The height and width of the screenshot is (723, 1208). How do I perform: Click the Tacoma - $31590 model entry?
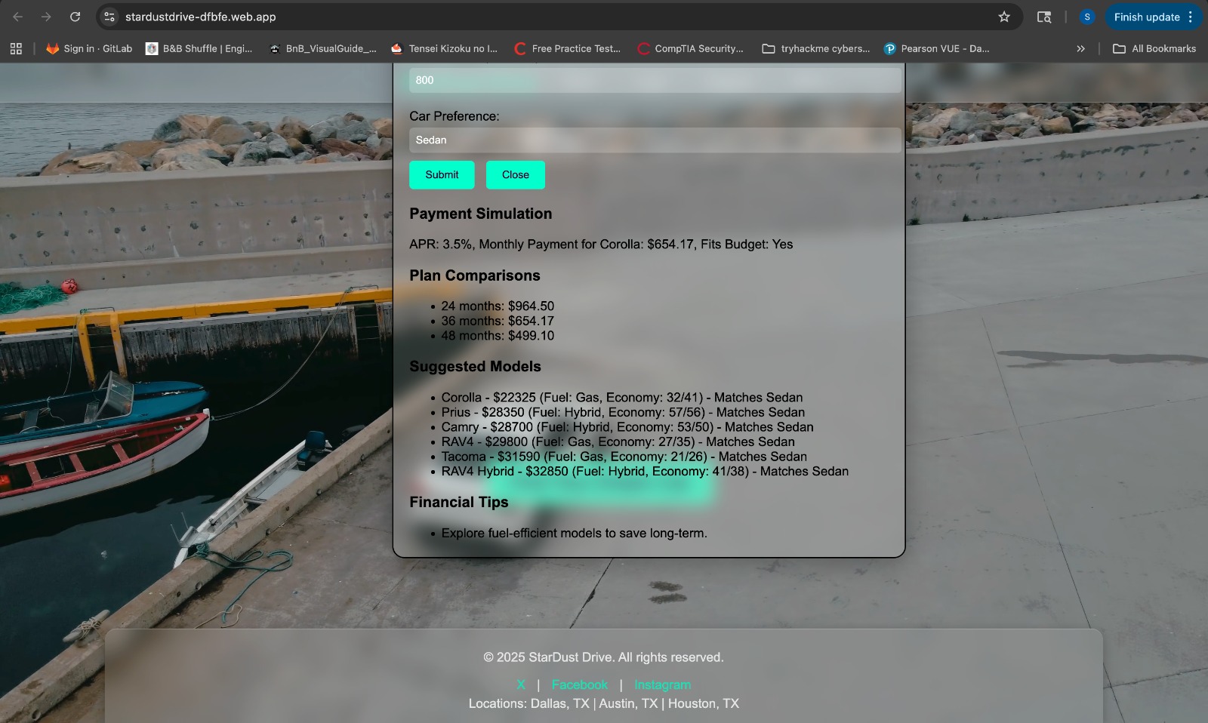[x=624, y=457]
